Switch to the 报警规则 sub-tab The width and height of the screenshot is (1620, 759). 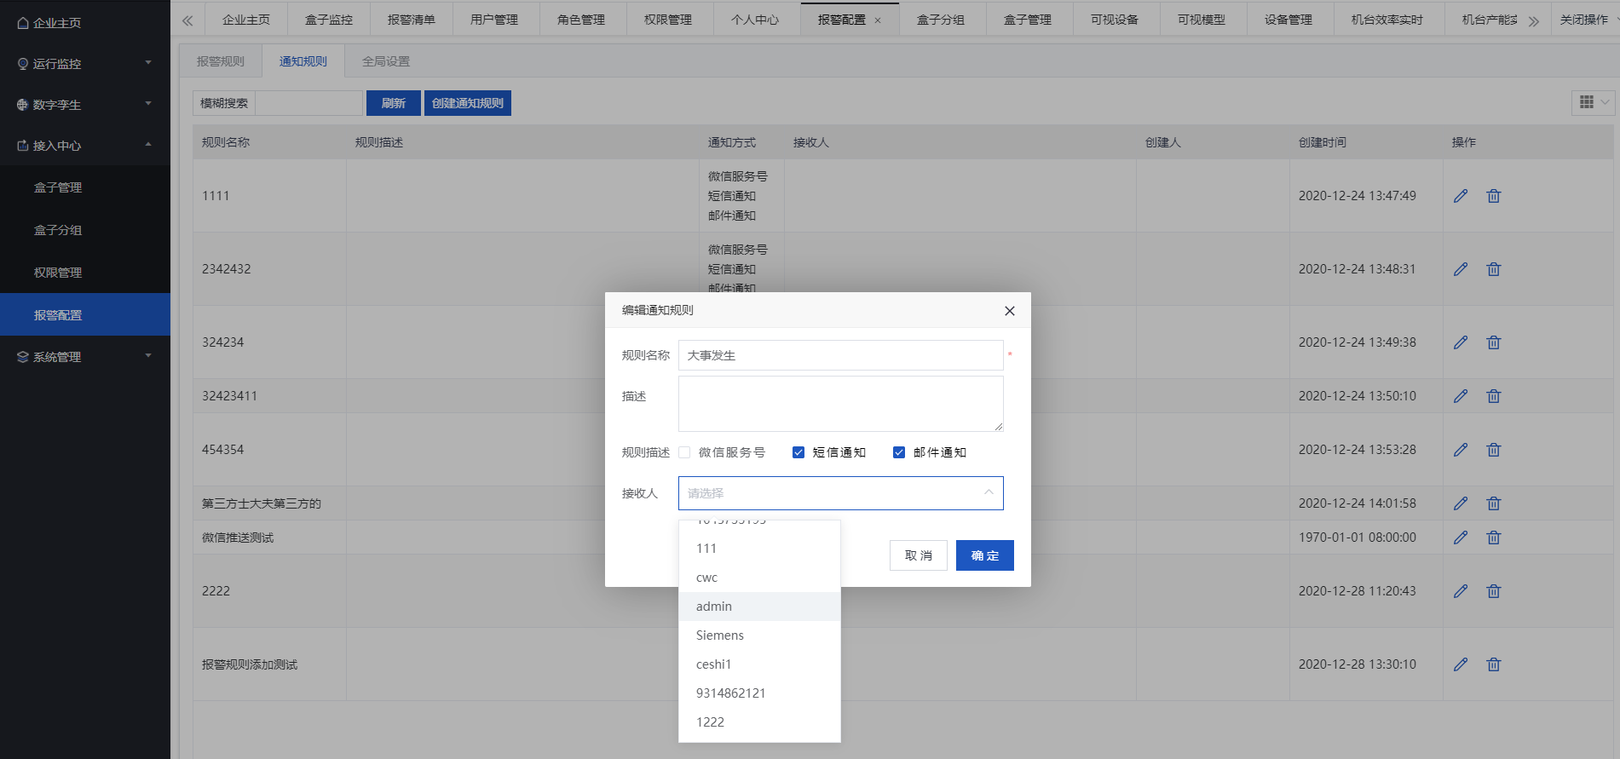[221, 61]
